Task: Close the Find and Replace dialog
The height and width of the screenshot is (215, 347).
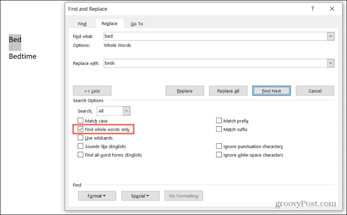Action: [332, 9]
